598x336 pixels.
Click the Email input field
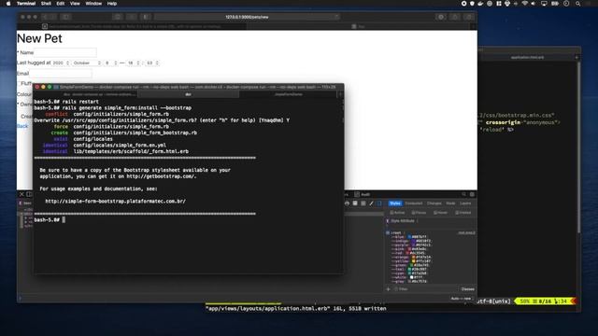(x=60, y=73)
